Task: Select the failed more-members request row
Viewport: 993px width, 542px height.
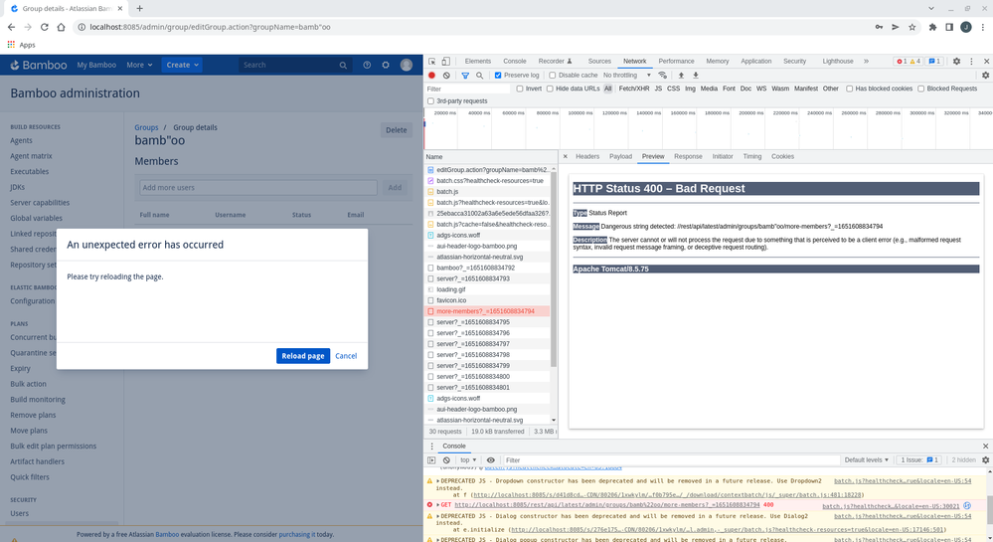Action: pos(488,311)
